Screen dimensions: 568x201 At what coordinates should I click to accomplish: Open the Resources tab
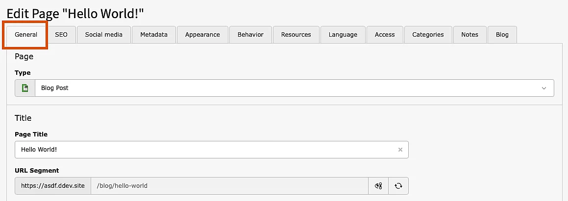[x=296, y=35]
